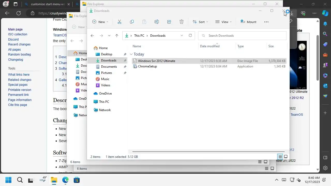331x186 pixels.
Task: Click the Delete trash can icon
Action: (182, 22)
